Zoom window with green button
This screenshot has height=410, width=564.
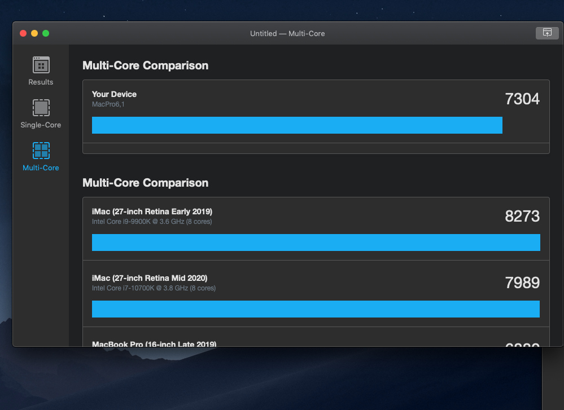pyautogui.click(x=46, y=33)
